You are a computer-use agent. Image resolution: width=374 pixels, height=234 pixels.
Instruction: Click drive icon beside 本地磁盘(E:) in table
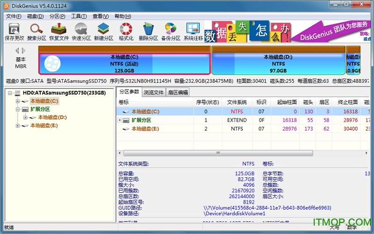126,129
